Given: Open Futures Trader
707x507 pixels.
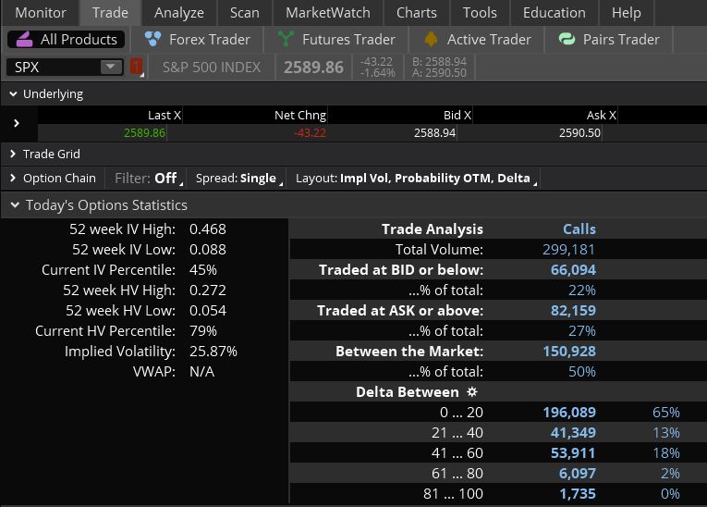Looking at the screenshot, I should (x=336, y=39).
